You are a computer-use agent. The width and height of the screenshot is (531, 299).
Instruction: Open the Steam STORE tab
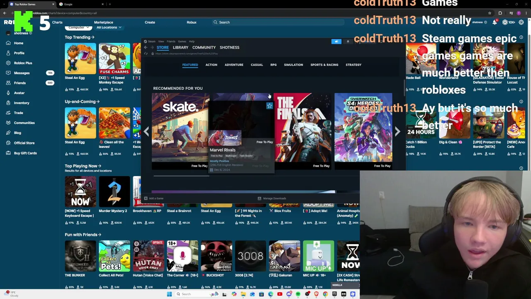tap(163, 47)
